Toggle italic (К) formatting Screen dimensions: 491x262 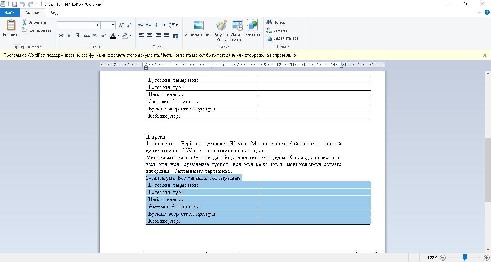click(x=69, y=36)
